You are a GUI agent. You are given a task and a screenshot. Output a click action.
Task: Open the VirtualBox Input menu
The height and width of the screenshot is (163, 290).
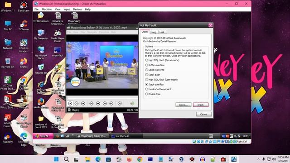click(67, 9)
